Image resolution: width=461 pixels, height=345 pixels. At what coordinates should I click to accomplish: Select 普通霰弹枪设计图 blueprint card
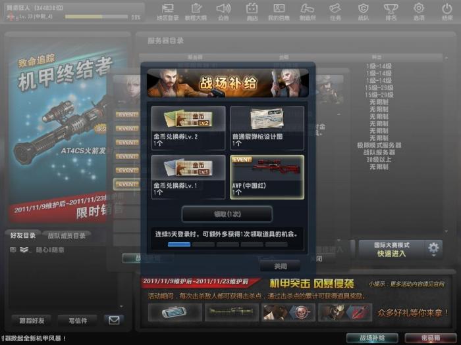(267, 128)
